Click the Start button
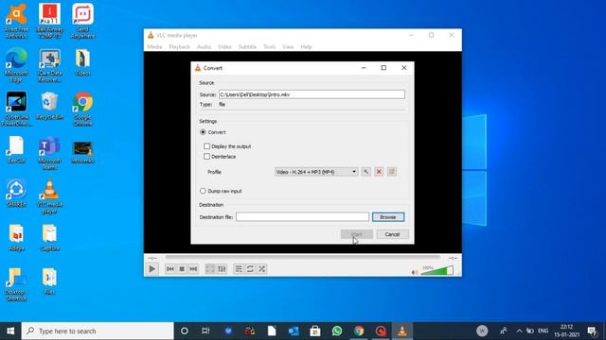The height and width of the screenshot is (340, 606). point(357,234)
